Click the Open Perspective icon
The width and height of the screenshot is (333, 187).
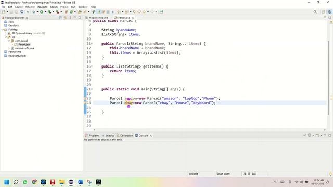323,12
